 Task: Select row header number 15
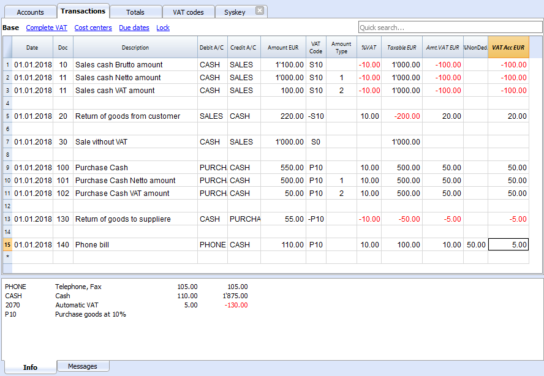pos(7,244)
